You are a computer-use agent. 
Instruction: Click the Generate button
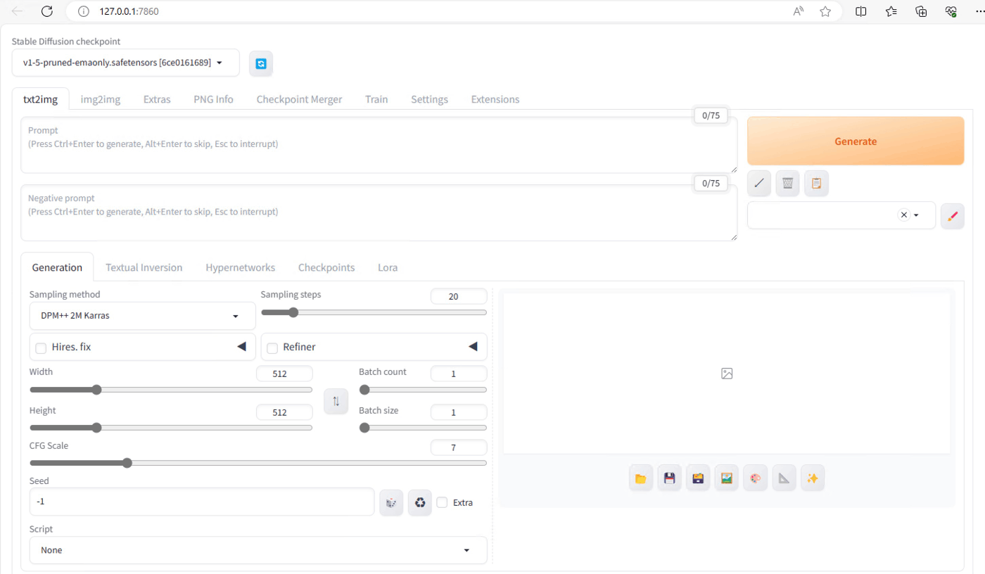[x=856, y=141]
